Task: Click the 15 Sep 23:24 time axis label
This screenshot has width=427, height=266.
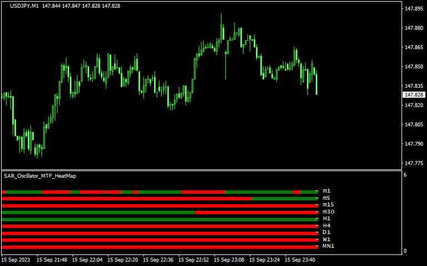Action: pos(264,260)
